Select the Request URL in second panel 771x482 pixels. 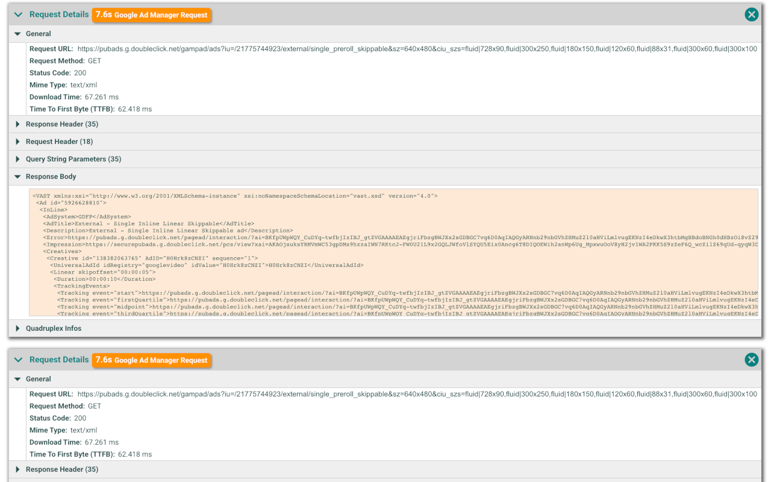(x=417, y=394)
